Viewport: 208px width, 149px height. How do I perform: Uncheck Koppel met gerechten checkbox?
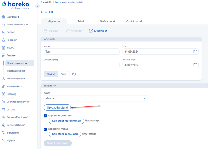tap(45, 116)
